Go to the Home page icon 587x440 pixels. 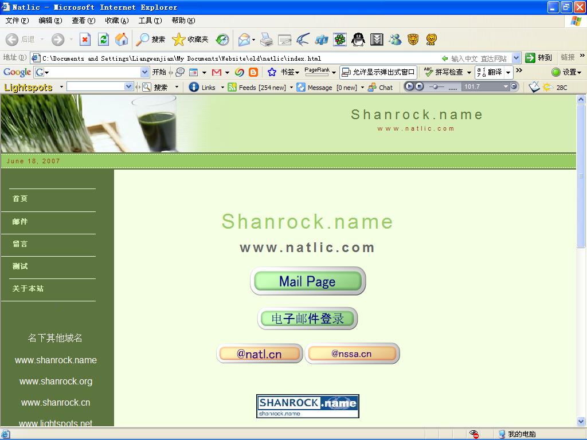click(122, 40)
